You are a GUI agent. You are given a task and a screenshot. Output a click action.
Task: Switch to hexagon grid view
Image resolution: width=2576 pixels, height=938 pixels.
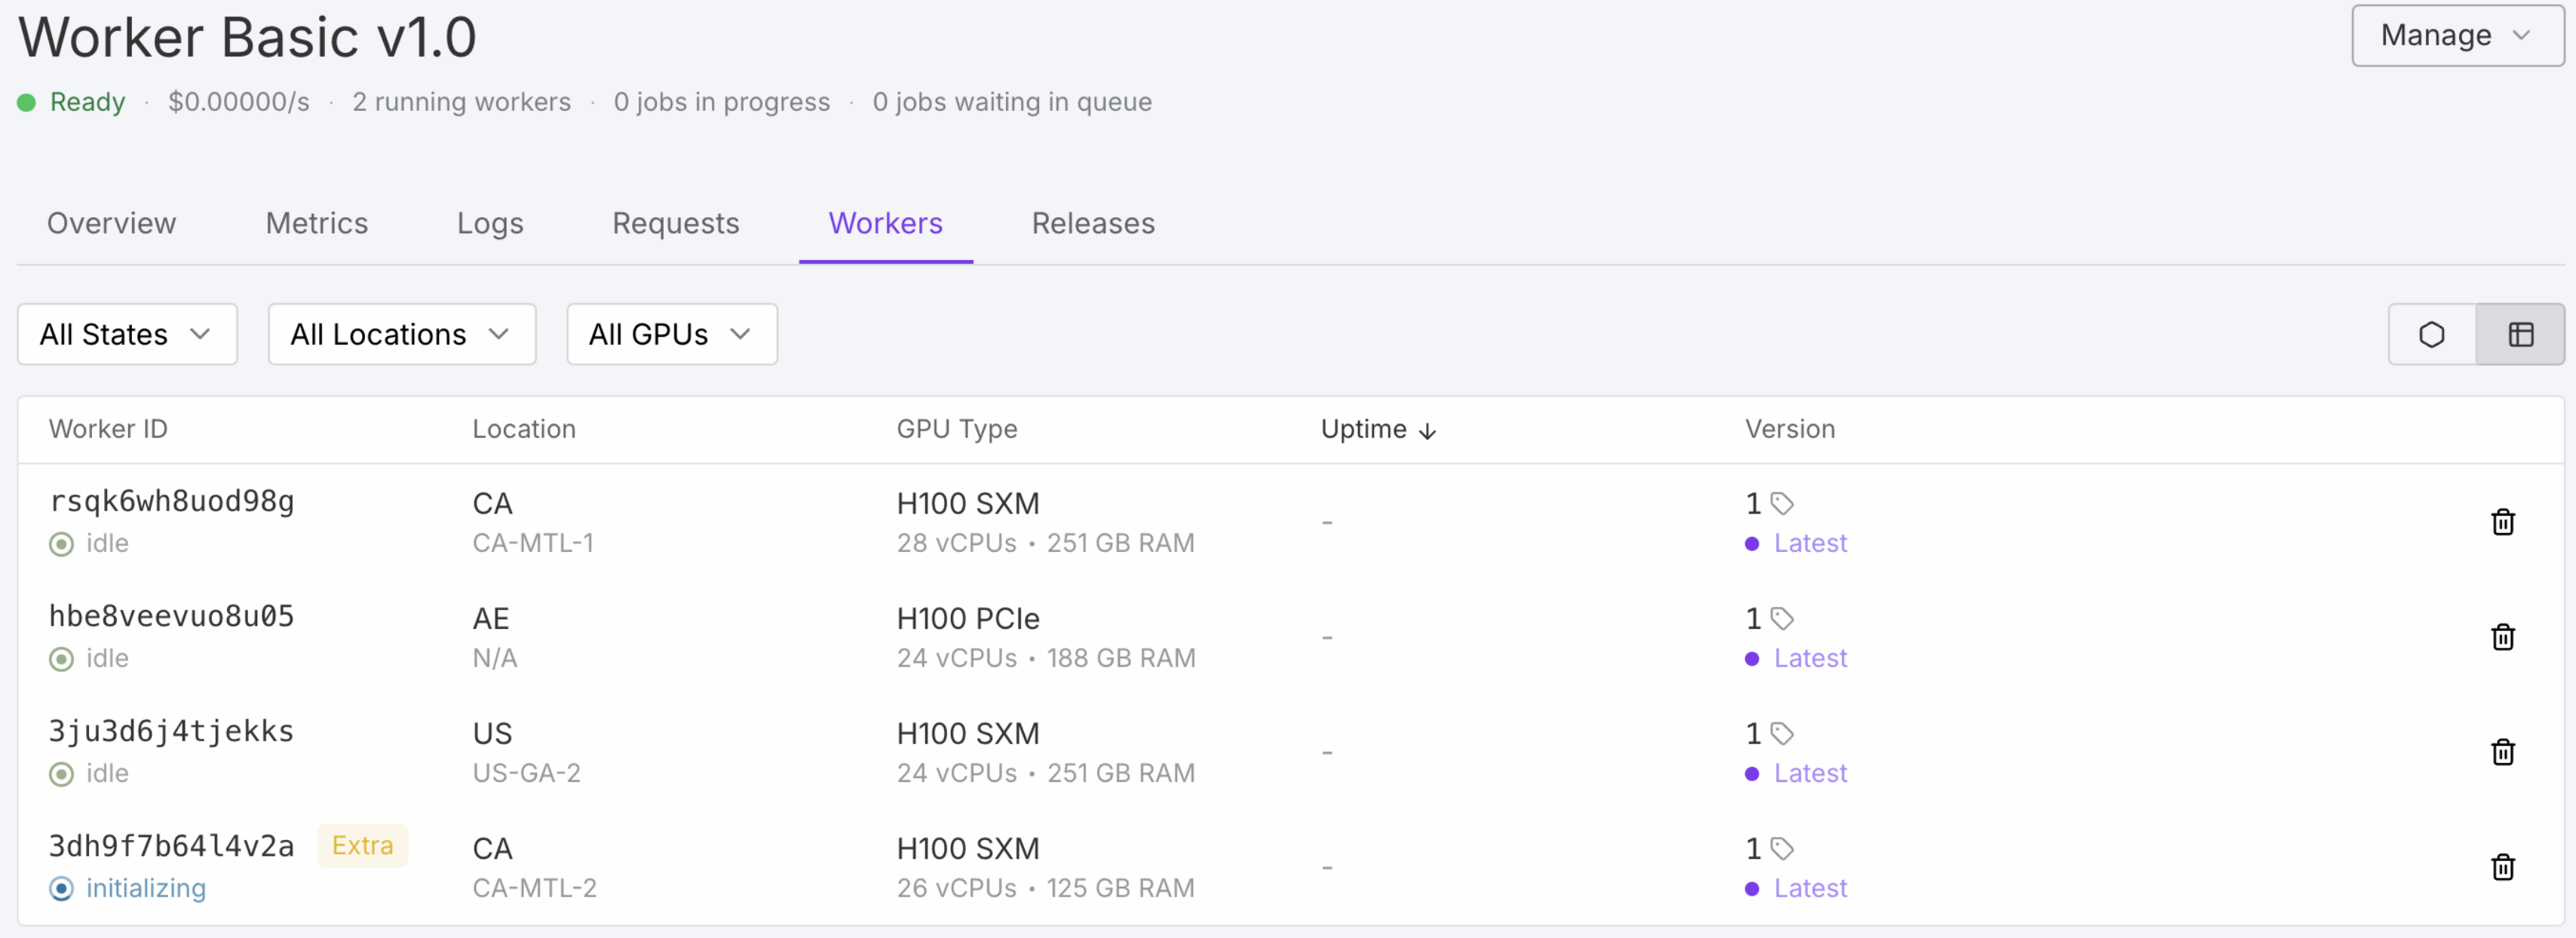point(2431,334)
